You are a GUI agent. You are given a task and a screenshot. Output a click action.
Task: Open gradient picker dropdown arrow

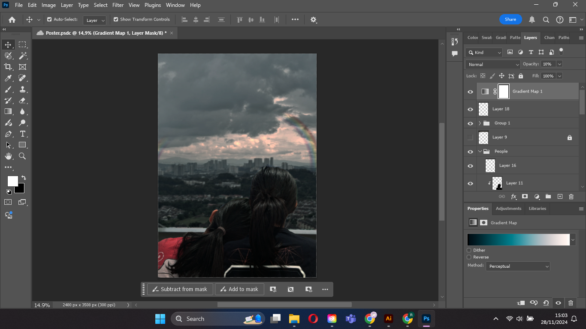[x=573, y=240]
